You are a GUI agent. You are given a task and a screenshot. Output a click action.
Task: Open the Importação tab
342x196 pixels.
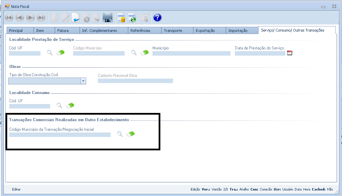click(242, 31)
